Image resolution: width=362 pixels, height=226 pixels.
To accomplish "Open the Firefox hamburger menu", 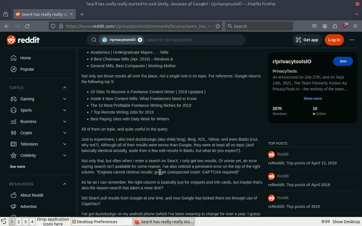I will click(x=355, y=26).
